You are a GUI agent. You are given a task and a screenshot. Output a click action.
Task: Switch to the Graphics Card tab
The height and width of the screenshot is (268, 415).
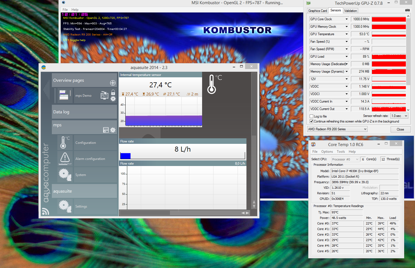318,11
